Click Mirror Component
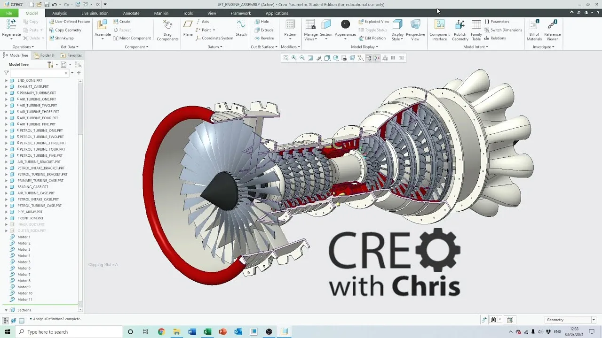 pyautogui.click(x=132, y=38)
